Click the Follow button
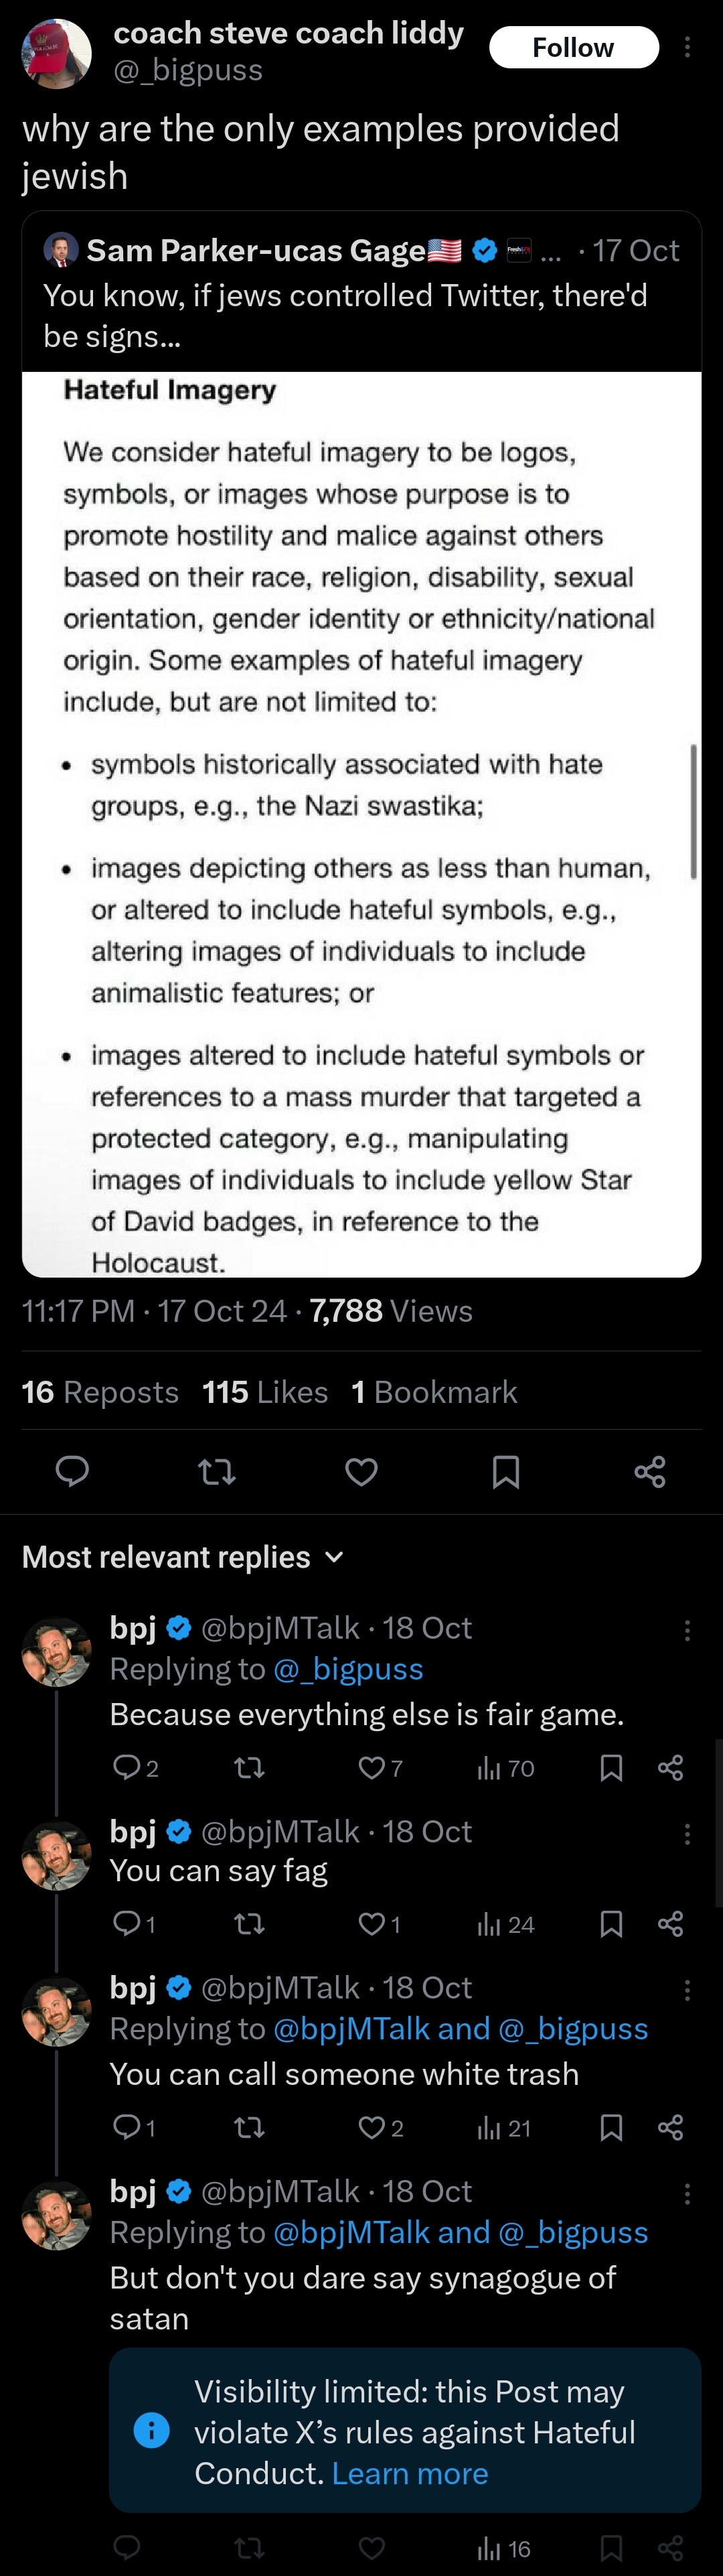The image size is (723, 2576). (x=573, y=47)
